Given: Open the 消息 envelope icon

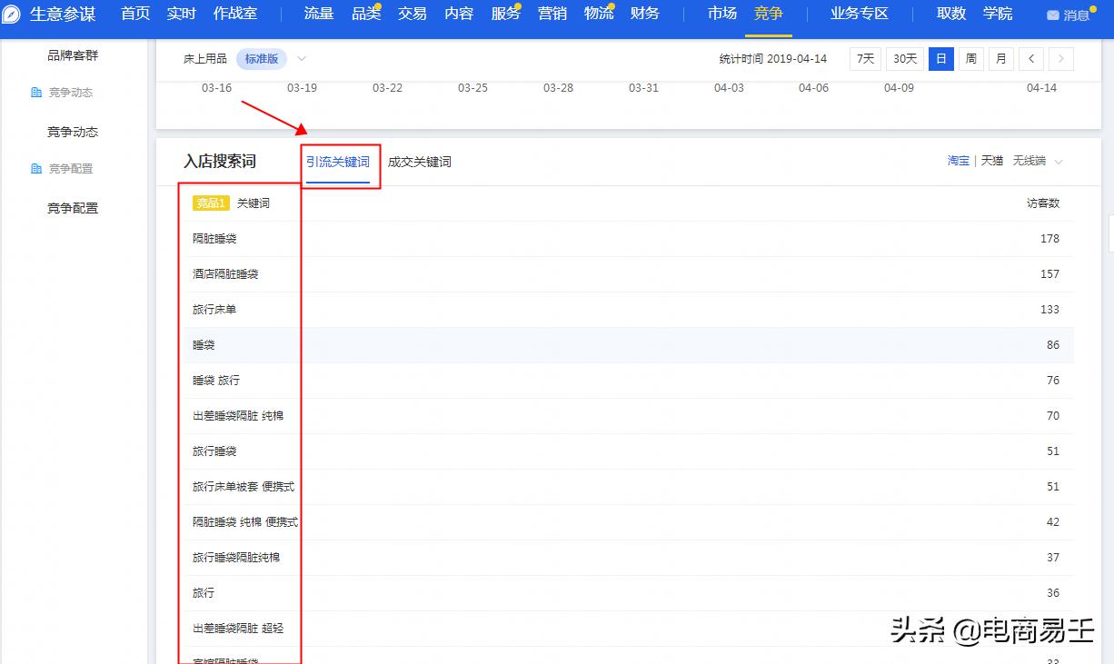Looking at the screenshot, I should pyautogui.click(x=1053, y=15).
